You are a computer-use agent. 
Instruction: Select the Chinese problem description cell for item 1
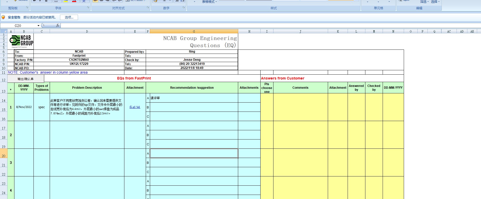point(87,107)
